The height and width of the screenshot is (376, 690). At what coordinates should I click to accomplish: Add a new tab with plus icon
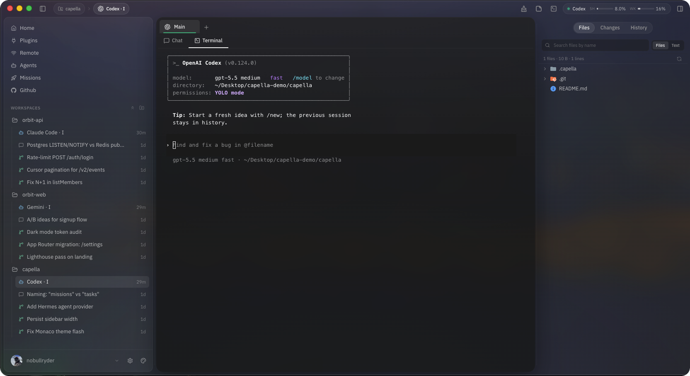click(206, 27)
